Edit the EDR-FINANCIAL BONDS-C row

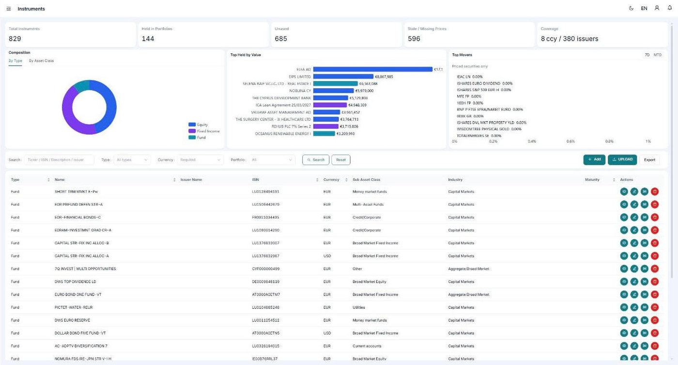tap(634, 217)
